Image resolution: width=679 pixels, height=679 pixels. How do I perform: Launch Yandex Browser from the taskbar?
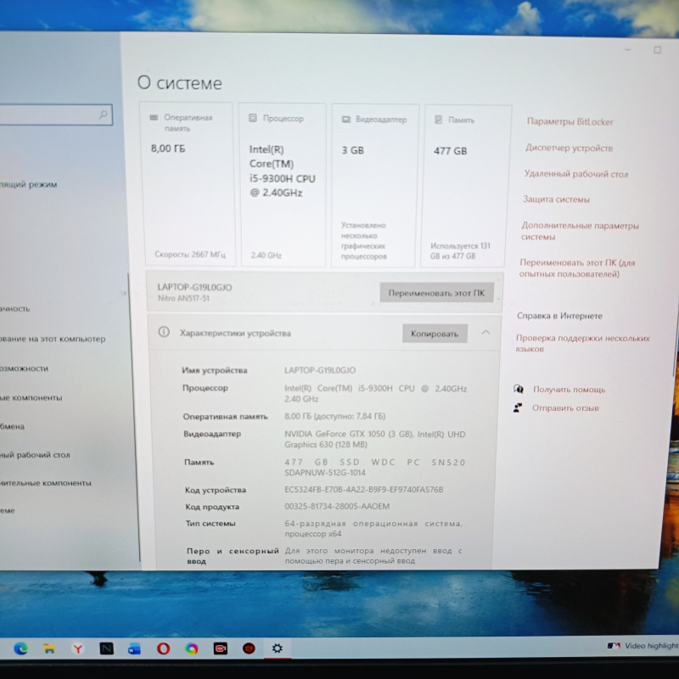pos(78,648)
